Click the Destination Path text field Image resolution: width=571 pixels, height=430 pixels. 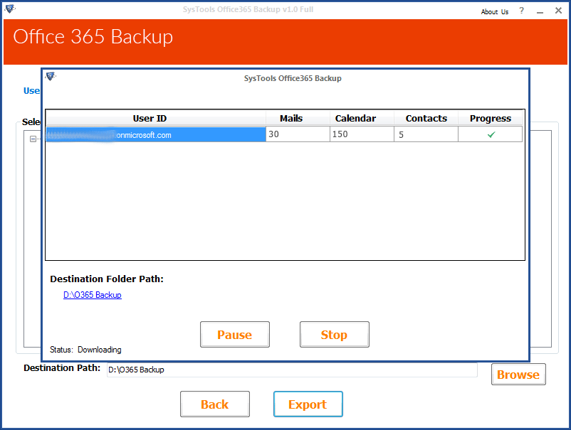click(292, 370)
